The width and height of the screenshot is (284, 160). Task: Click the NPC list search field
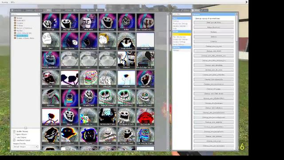point(25,14)
